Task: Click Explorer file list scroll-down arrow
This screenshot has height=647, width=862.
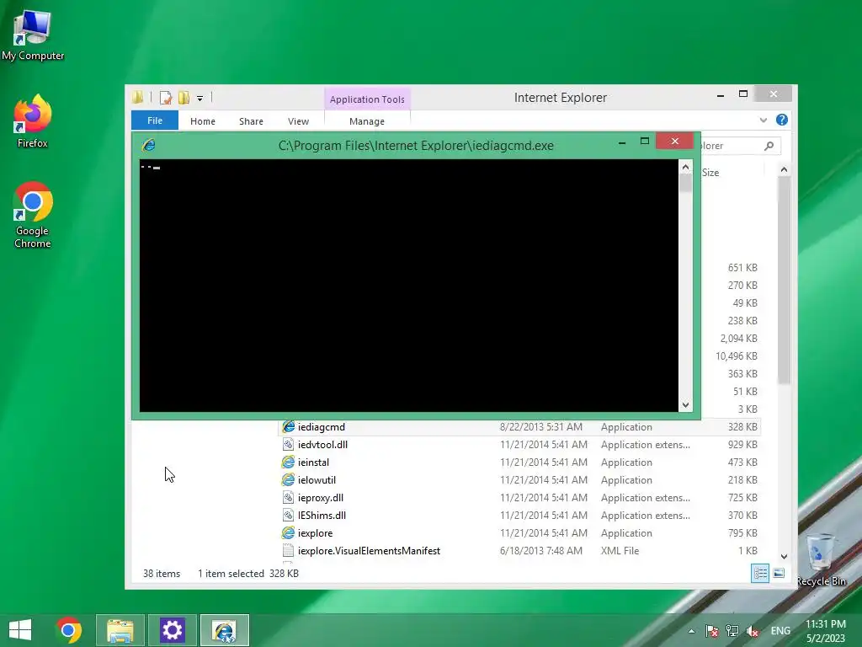Action: 784,556
